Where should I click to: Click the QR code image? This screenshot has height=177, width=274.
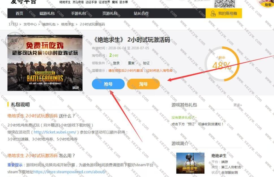[x=224, y=3]
